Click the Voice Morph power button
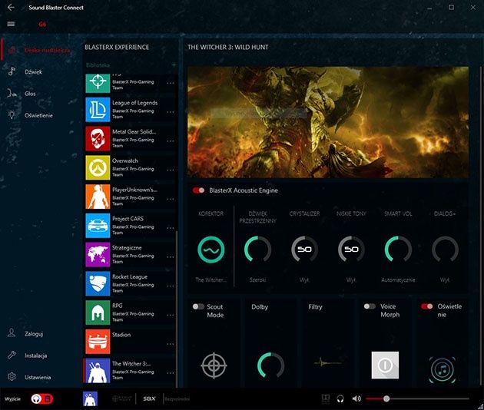 coord(385,365)
